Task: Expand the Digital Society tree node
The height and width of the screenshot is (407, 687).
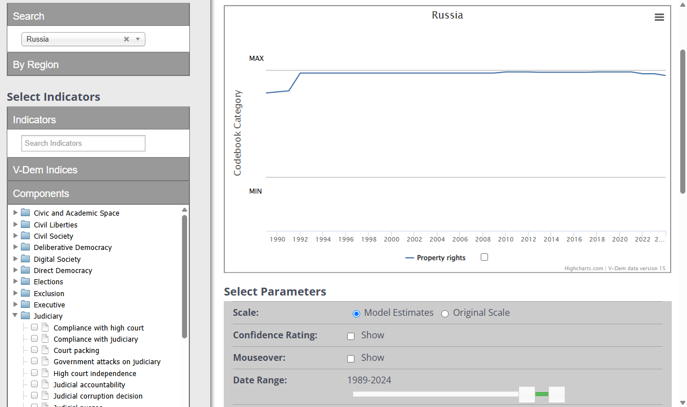Action: [x=15, y=259]
